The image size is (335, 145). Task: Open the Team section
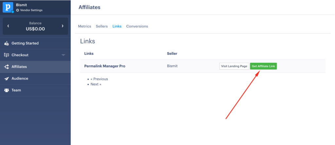pyautogui.click(x=35, y=90)
